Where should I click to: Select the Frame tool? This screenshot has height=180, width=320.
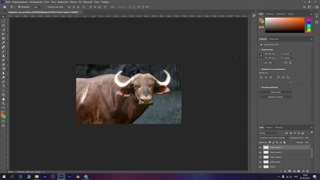click(x=3, y=38)
